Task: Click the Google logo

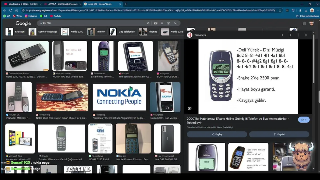Action: [x=23, y=23]
